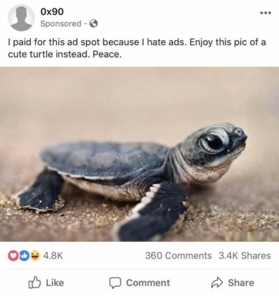Open the baby turtle photo
The width and height of the screenshot is (279, 301).
(x=139, y=154)
